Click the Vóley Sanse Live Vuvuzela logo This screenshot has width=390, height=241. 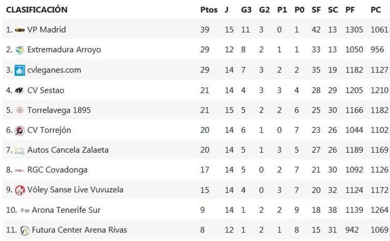(x=19, y=190)
